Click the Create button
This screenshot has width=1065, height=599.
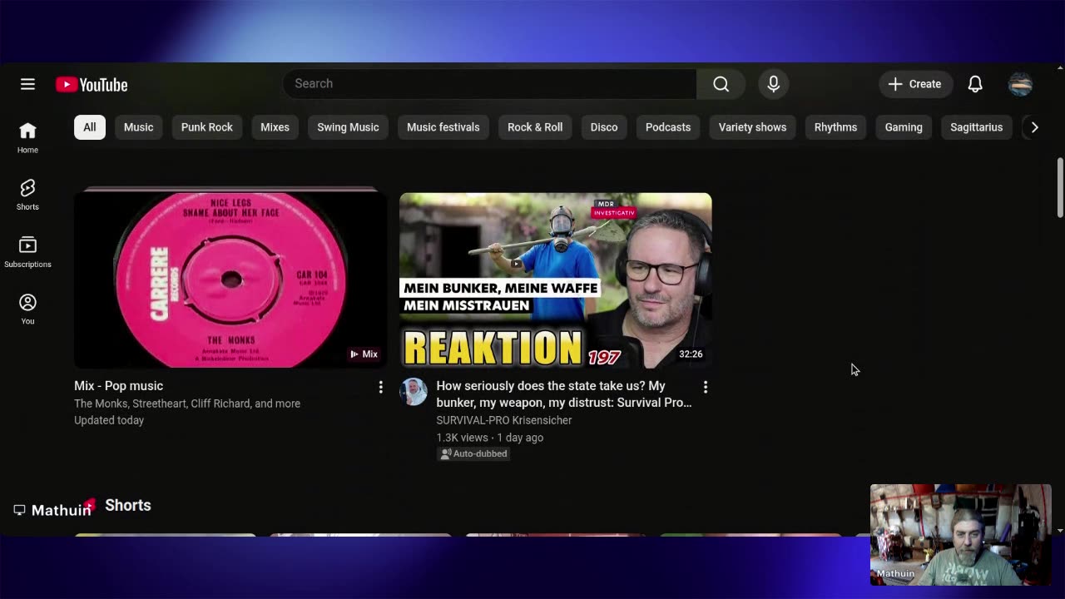pyautogui.click(x=915, y=84)
